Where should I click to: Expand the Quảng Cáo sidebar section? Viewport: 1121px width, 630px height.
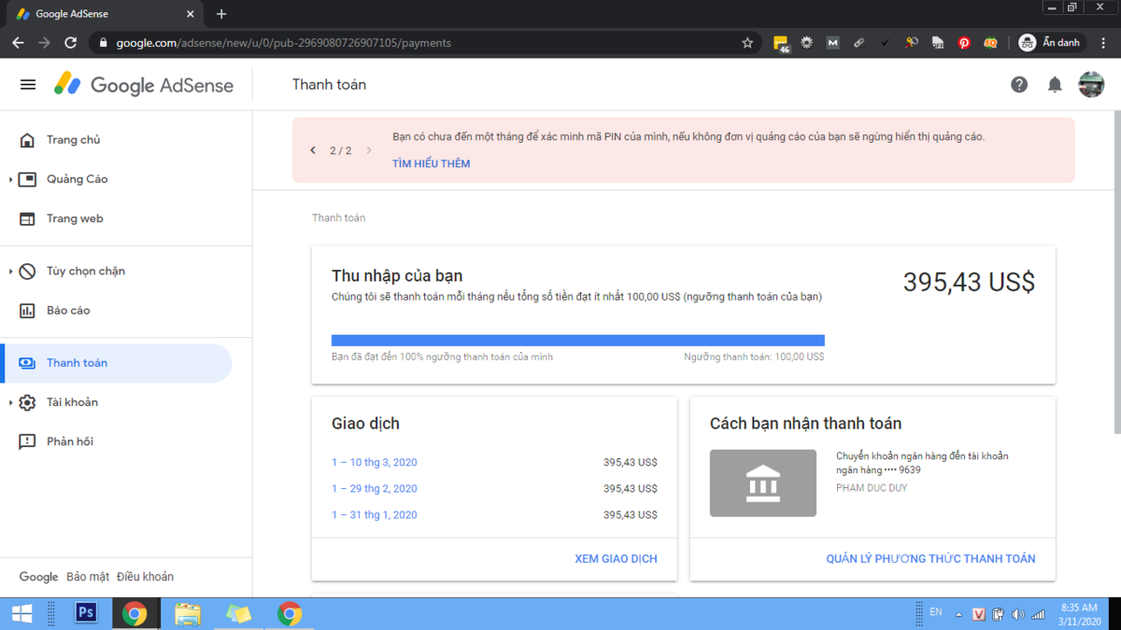click(10, 179)
